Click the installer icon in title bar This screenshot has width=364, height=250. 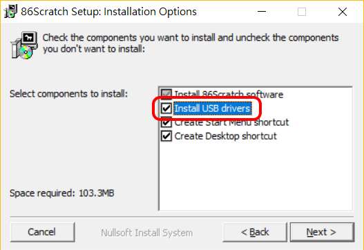coord(10,11)
